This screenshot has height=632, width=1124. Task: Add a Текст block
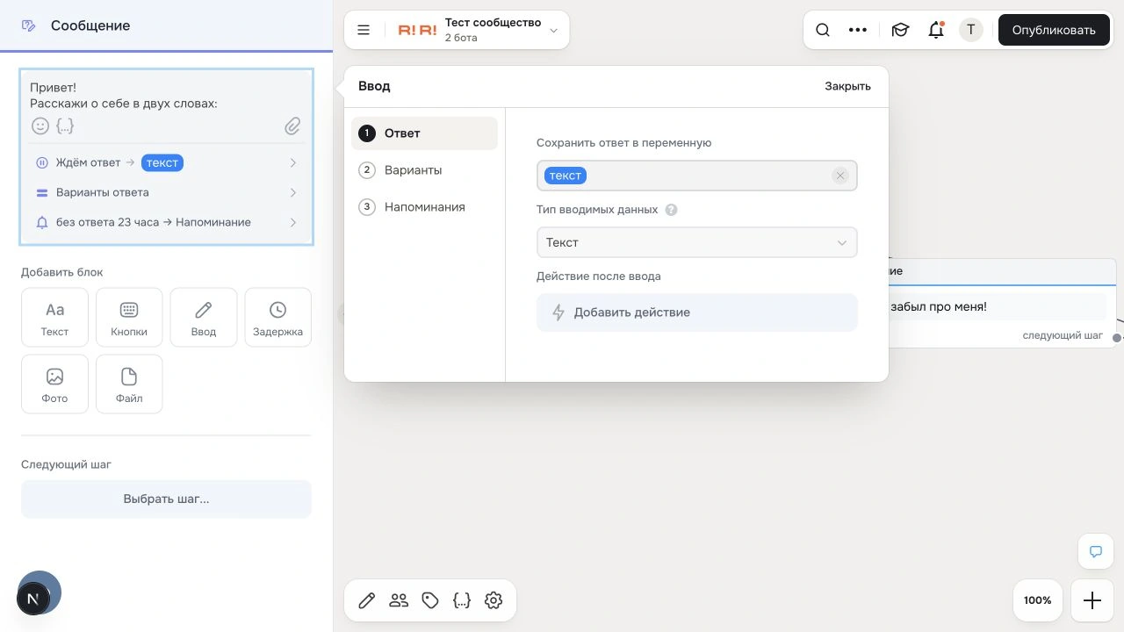click(x=54, y=317)
